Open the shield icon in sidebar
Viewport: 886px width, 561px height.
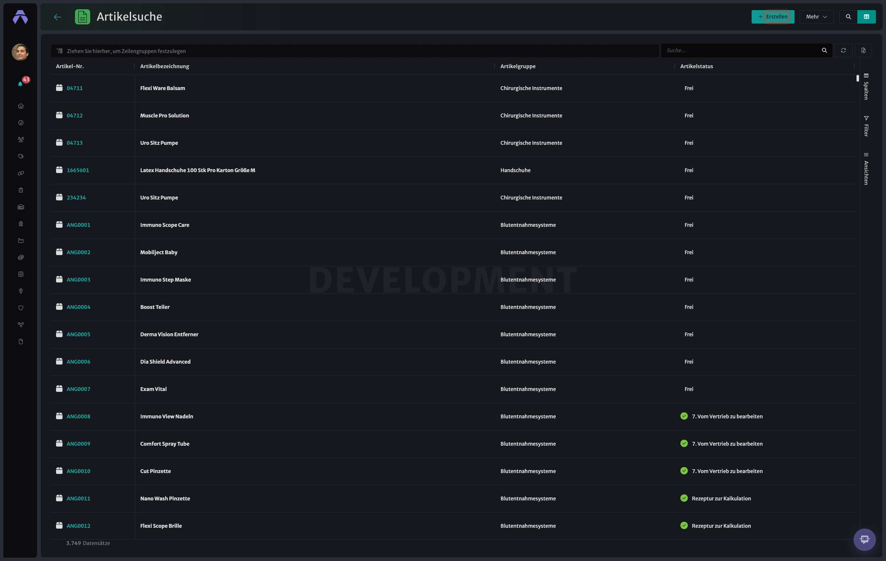pos(21,308)
